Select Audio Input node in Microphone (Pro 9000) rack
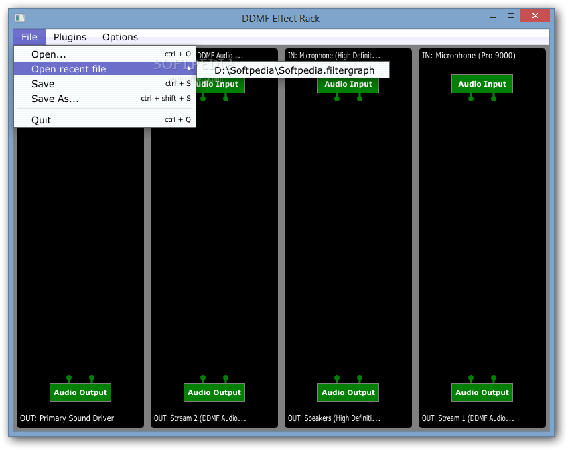The width and height of the screenshot is (568, 450). click(482, 84)
